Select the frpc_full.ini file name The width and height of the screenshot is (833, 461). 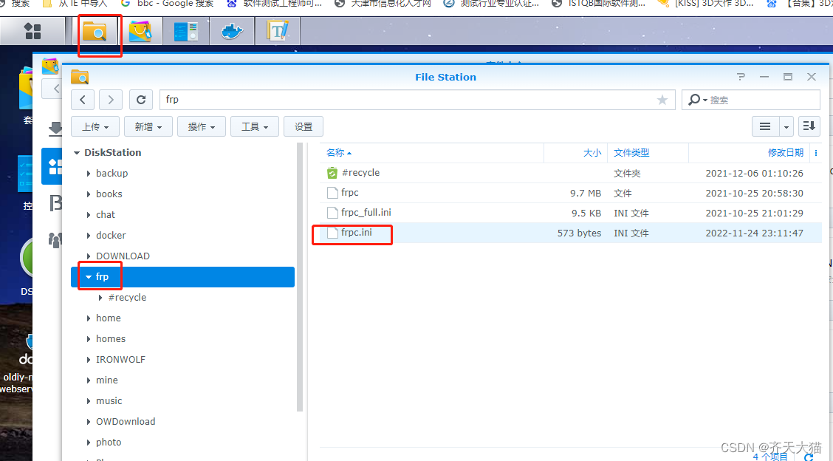click(x=366, y=213)
